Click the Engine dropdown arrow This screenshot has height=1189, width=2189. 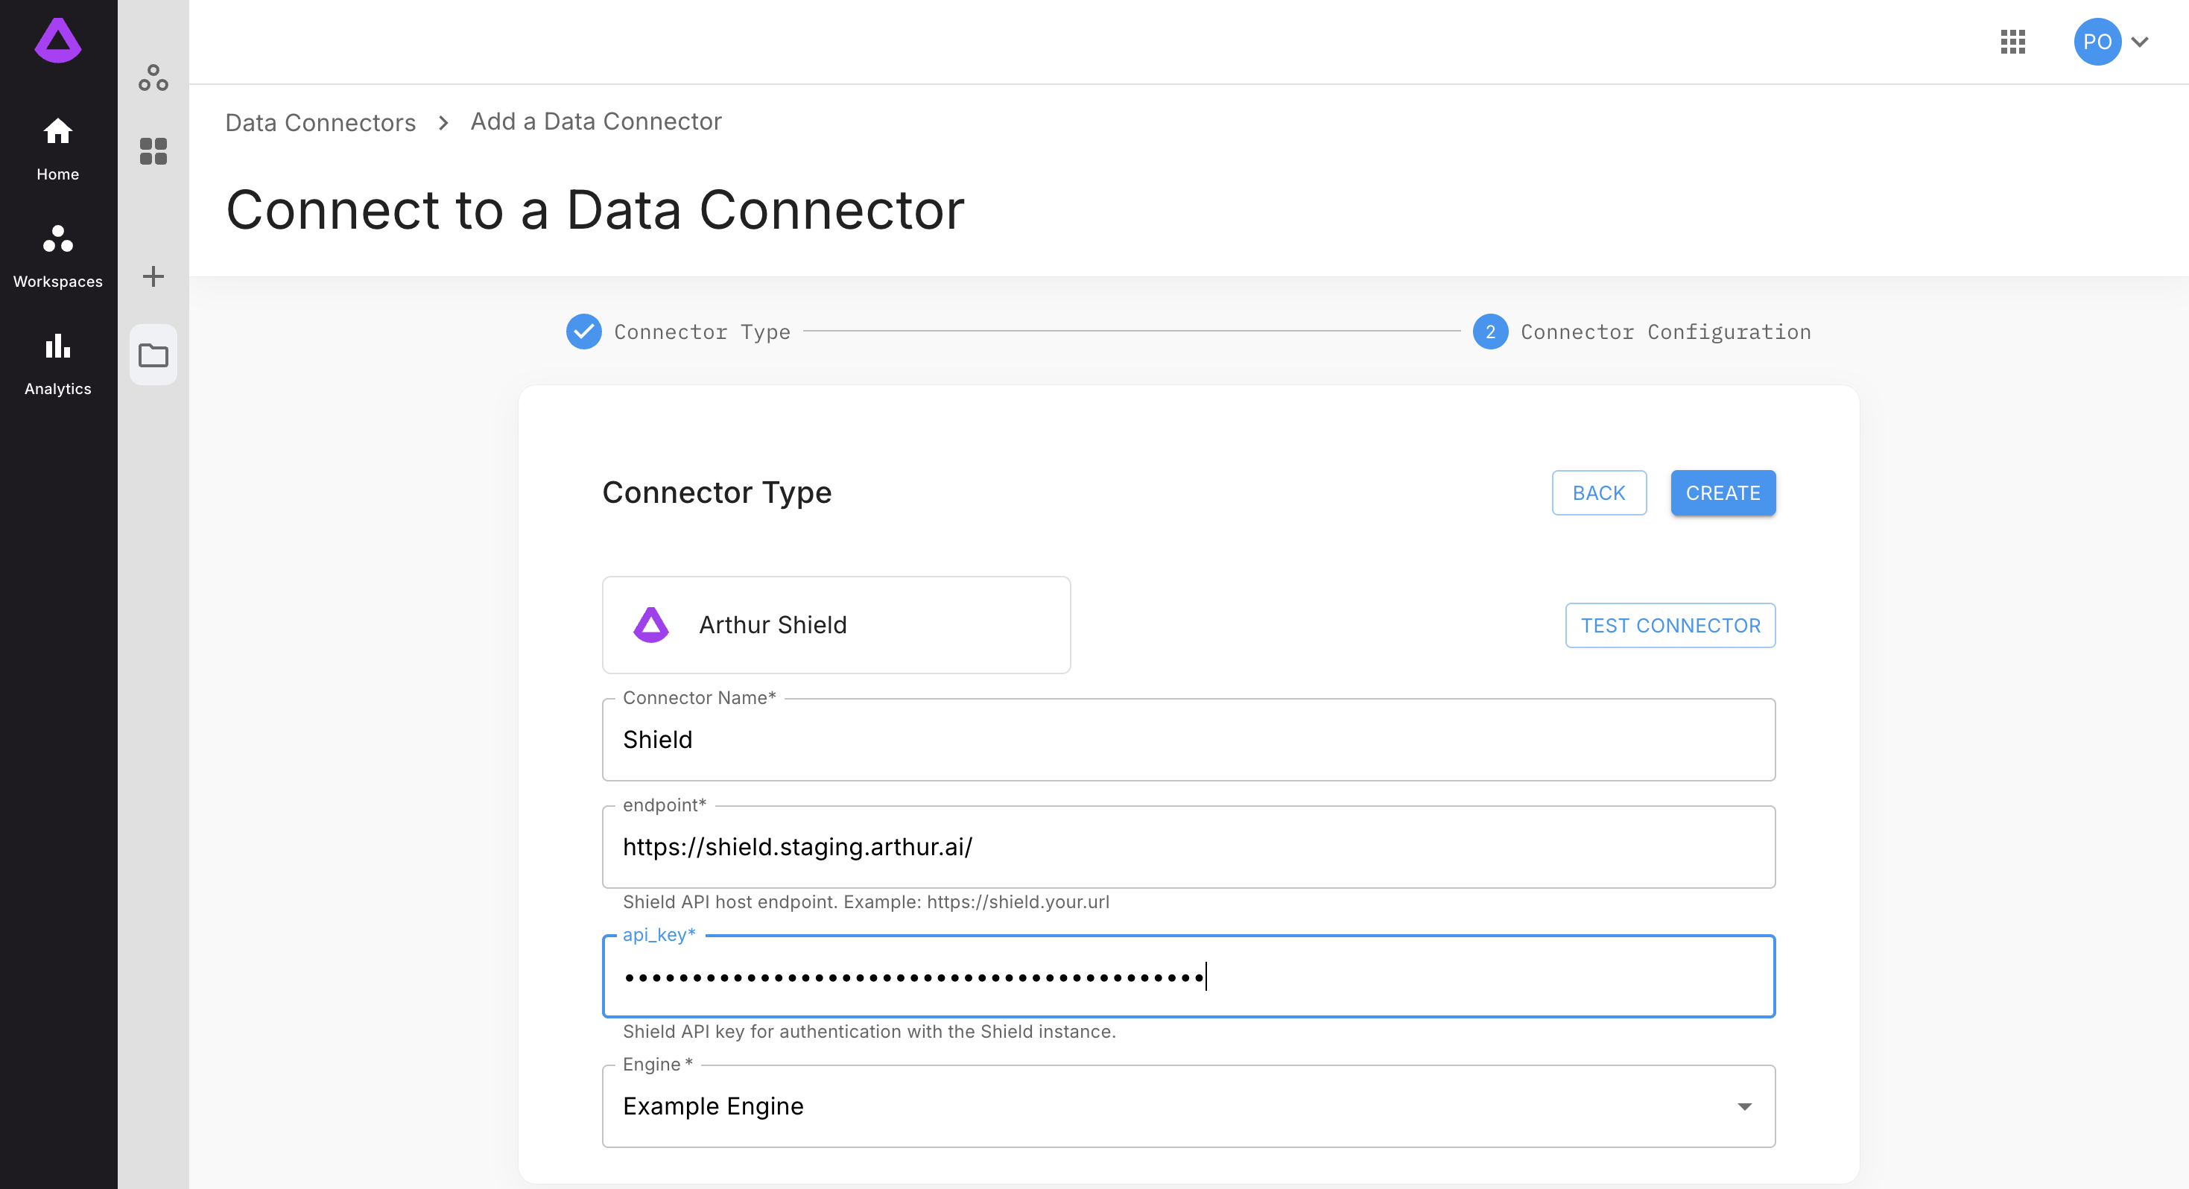[x=1743, y=1106]
